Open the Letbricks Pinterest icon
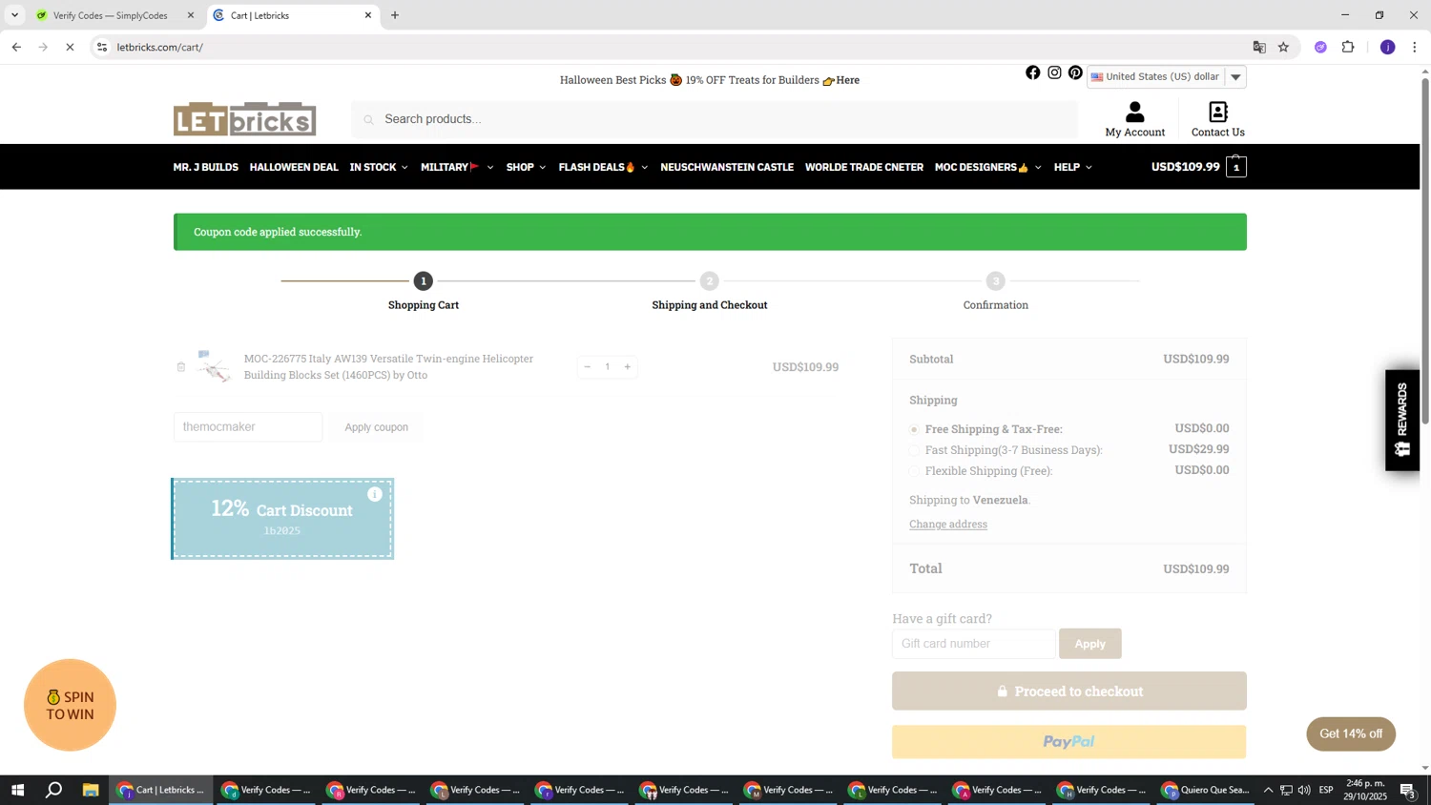 coord(1075,72)
